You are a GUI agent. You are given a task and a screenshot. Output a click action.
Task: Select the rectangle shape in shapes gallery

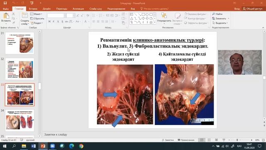143,15
